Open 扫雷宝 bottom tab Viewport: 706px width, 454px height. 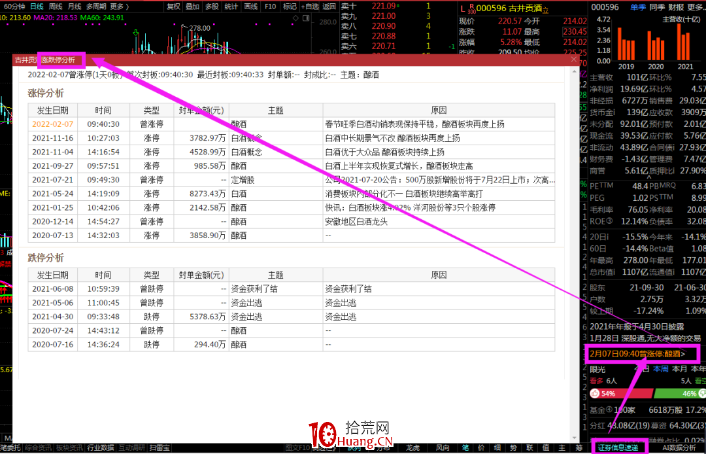[x=160, y=447]
